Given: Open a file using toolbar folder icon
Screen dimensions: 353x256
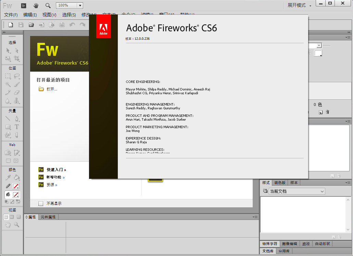Looking at the screenshot, I should tap(31, 25).
